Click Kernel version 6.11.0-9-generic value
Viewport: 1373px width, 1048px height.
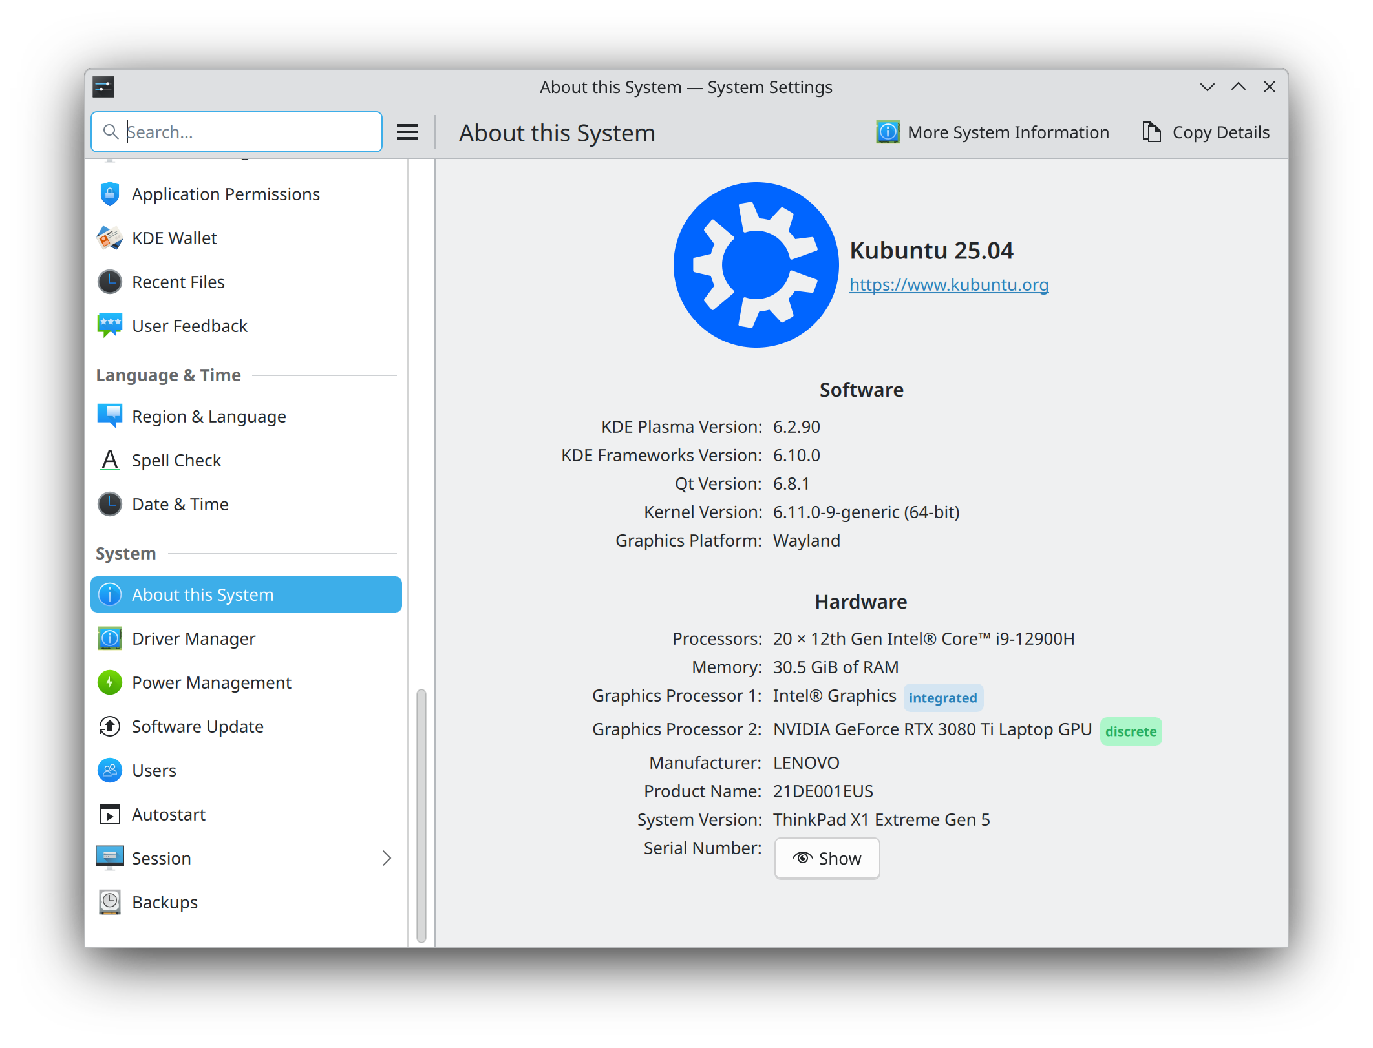pos(866,512)
